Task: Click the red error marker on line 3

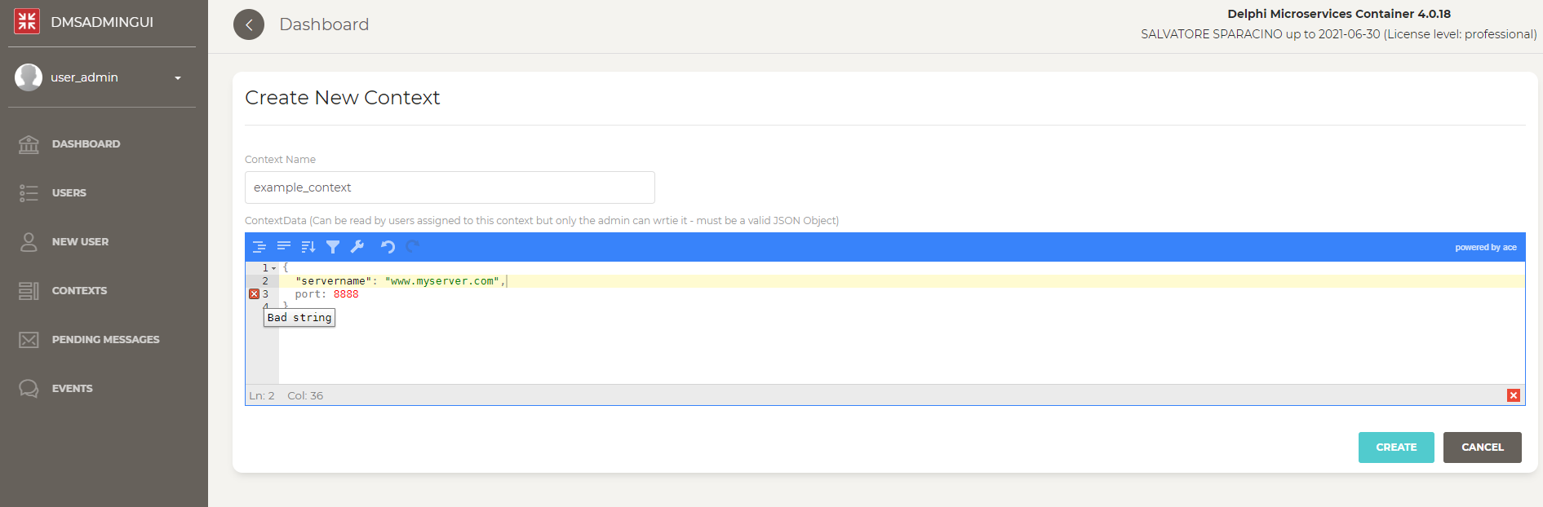Action: (x=254, y=294)
